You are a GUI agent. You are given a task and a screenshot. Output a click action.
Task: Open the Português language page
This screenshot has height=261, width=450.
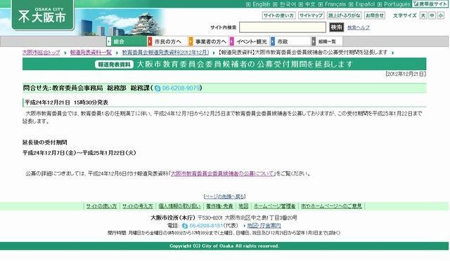click(397, 4)
